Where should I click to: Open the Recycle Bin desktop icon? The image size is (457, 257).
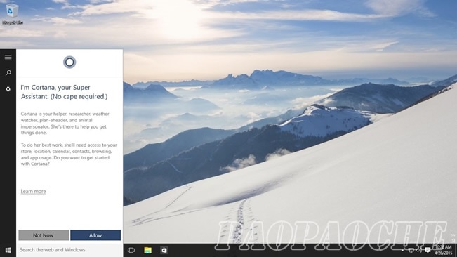pos(12,13)
